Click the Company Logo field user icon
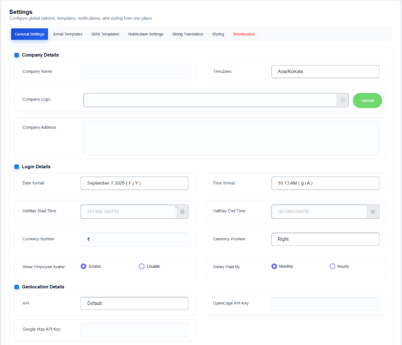This screenshot has width=402, height=345. point(342,100)
